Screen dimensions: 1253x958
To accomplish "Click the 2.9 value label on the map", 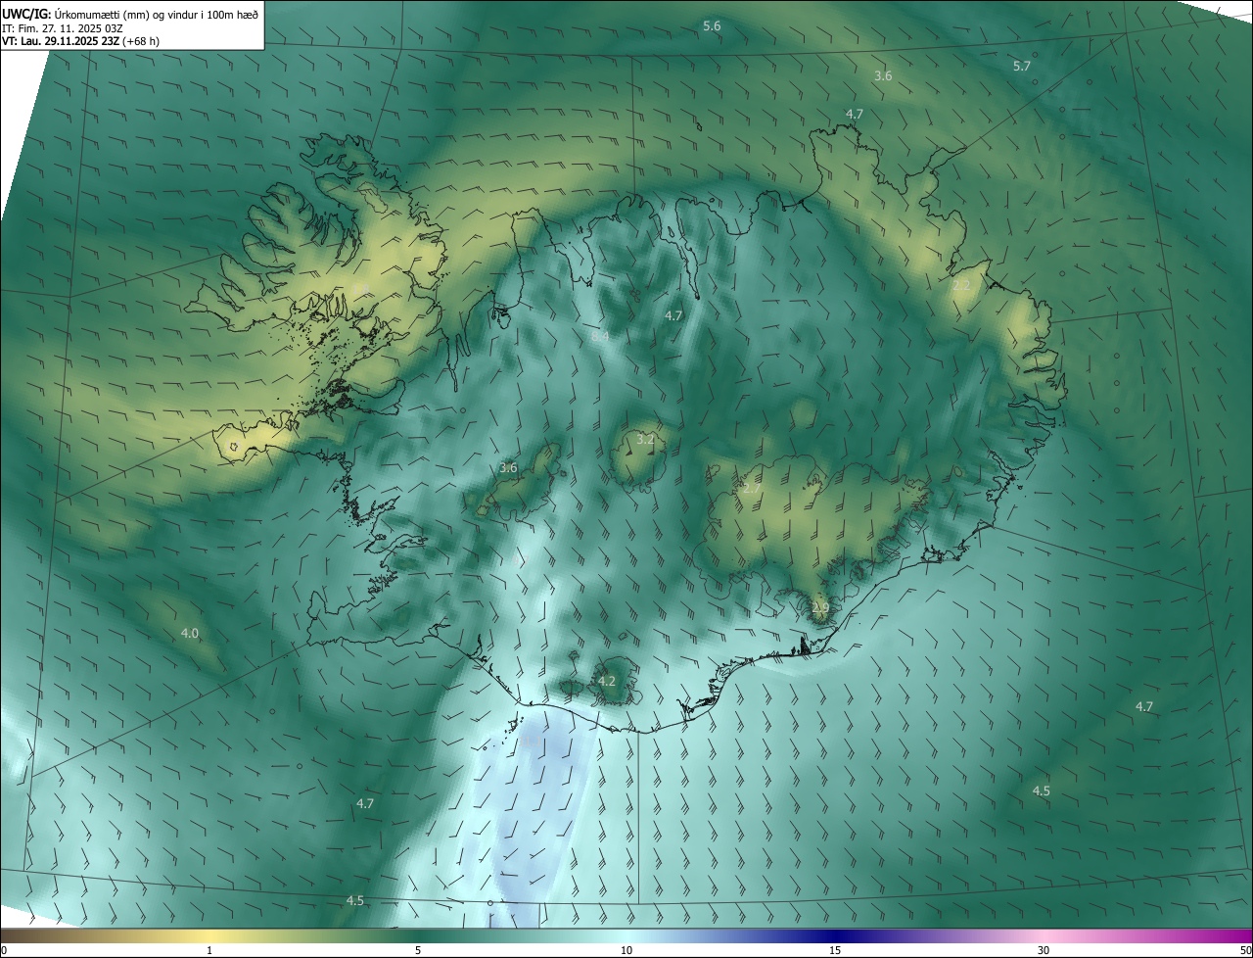I will coord(820,608).
